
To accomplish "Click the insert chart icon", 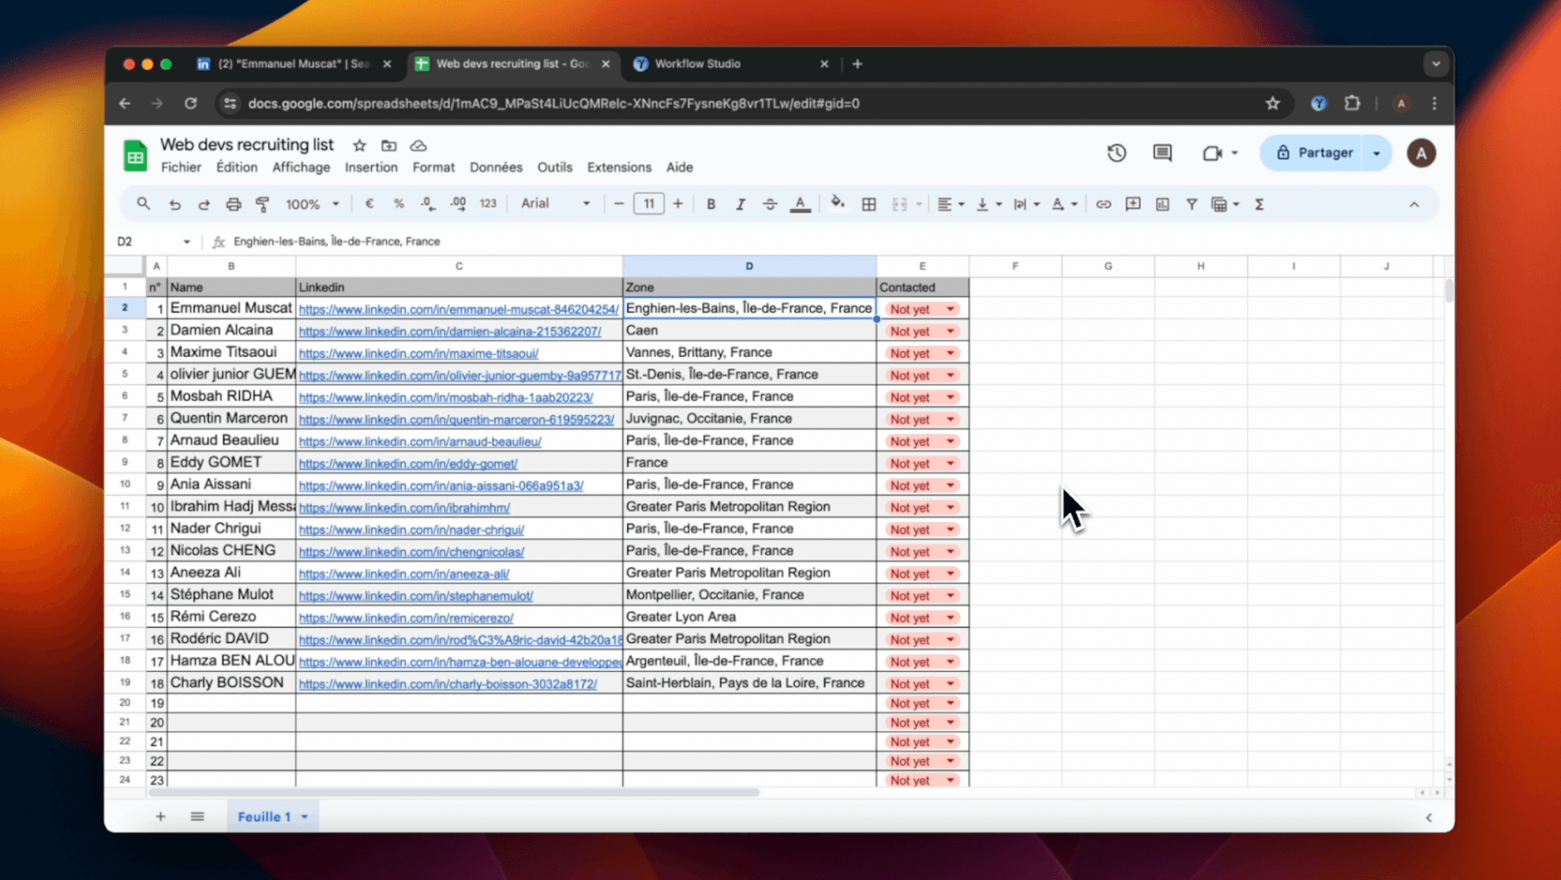I will (1162, 204).
